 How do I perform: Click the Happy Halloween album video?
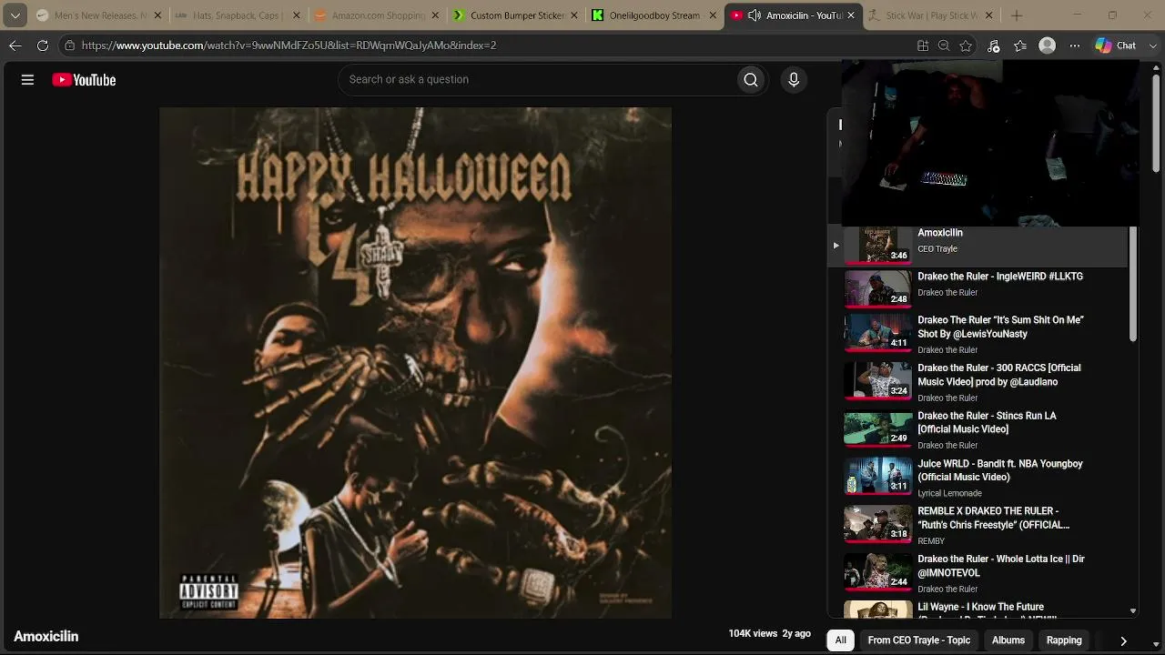click(415, 363)
